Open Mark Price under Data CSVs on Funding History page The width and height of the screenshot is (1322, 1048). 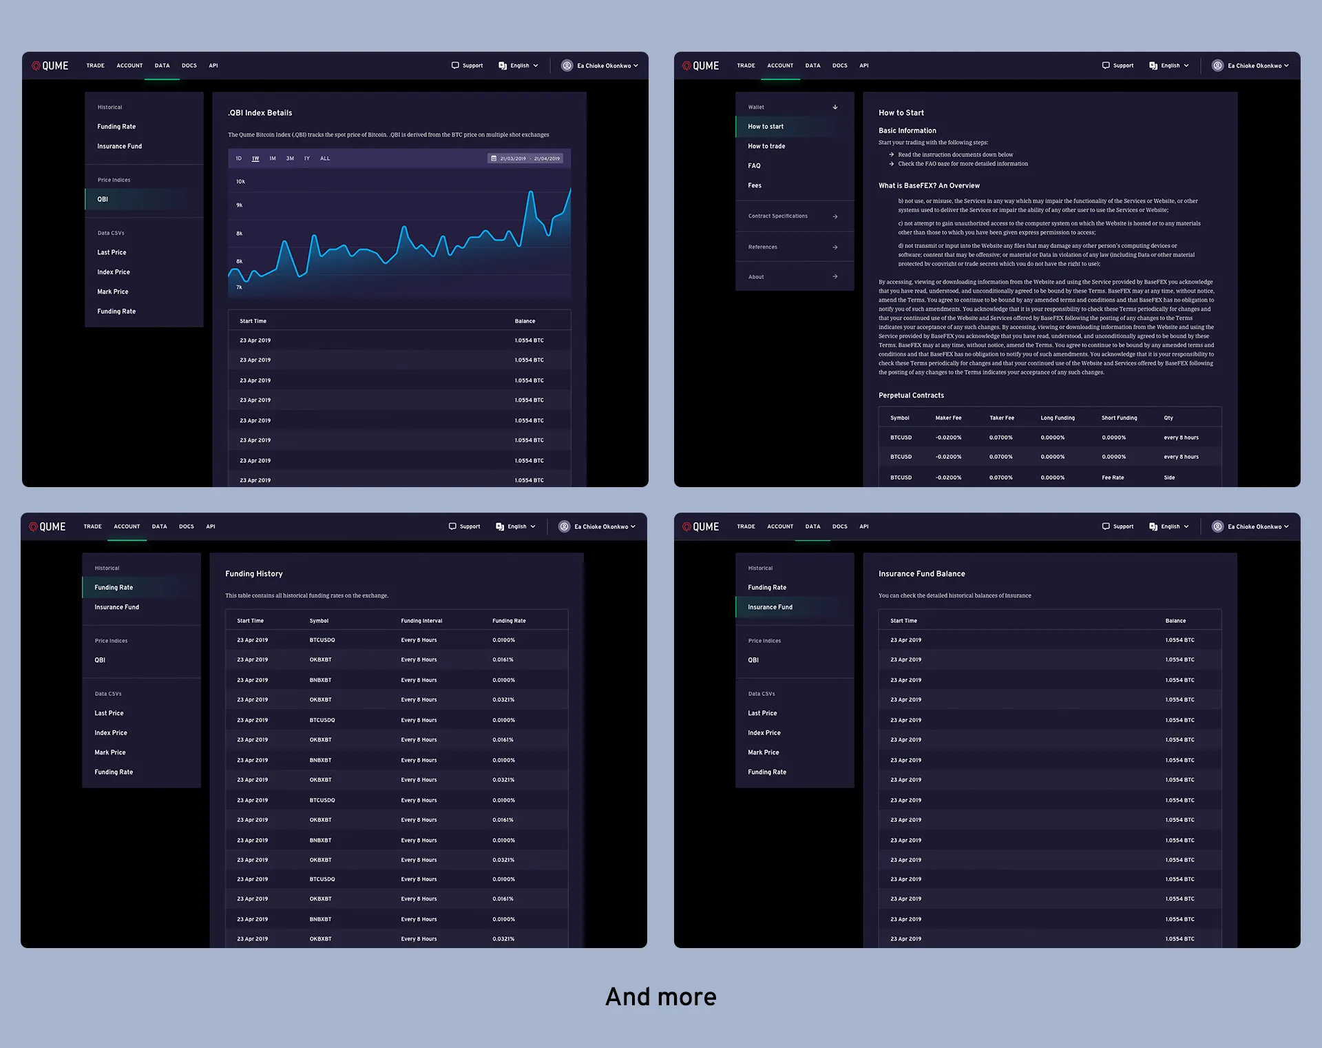(110, 752)
